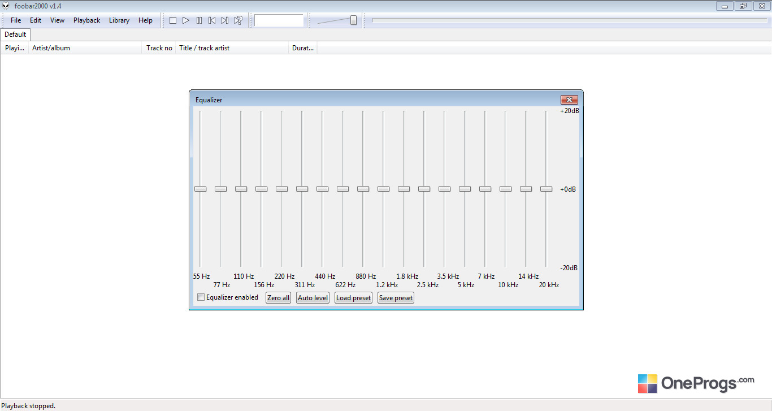Click the volume slider thumb
This screenshot has height=411, width=772.
pyautogui.click(x=353, y=20)
